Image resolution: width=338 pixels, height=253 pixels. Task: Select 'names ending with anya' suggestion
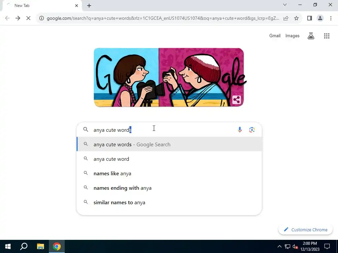point(169,188)
